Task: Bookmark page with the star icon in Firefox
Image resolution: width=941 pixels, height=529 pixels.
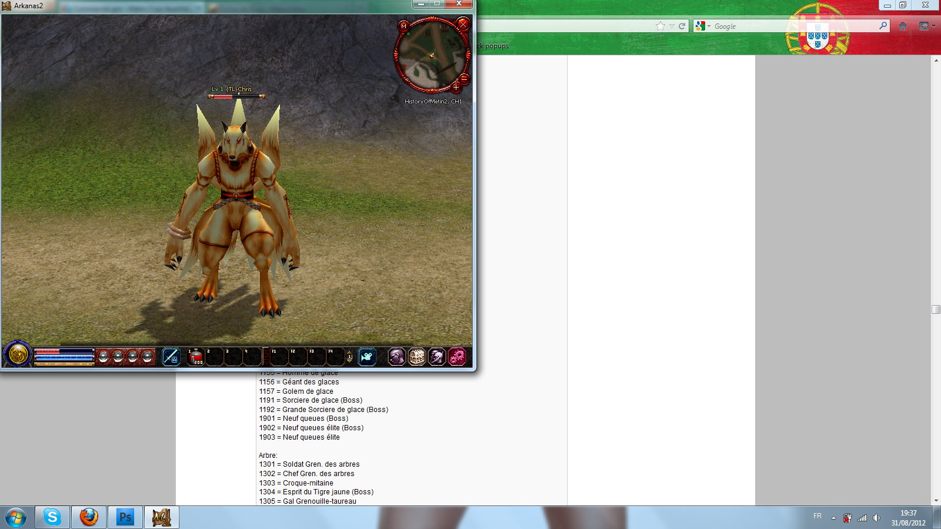Action: (660, 26)
